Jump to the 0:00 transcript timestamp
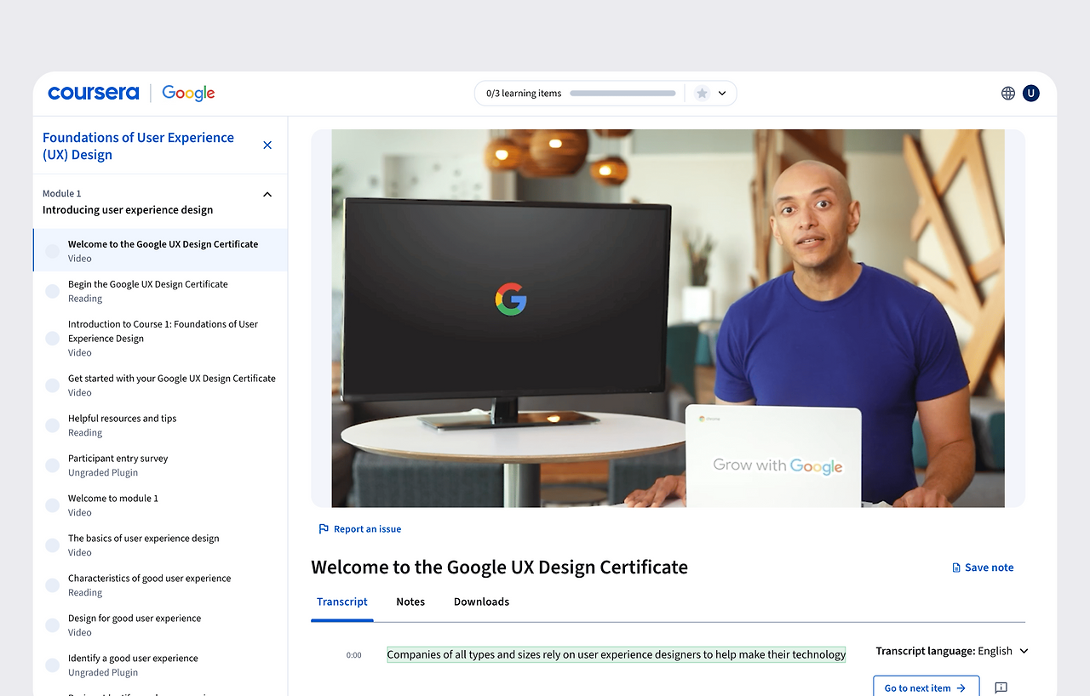Viewport: 1090px width, 696px height. point(353,655)
